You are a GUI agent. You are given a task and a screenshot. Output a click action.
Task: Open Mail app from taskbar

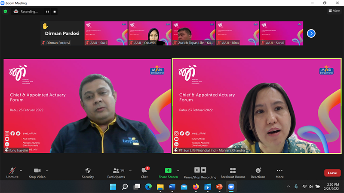tap(184, 187)
